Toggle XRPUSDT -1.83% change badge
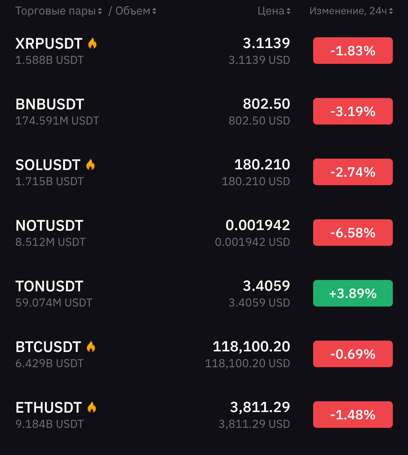The height and width of the screenshot is (455, 408). [x=353, y=51]
